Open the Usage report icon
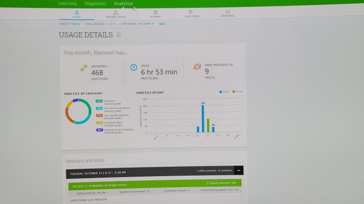The image size is (364, 204). [76, 12]
